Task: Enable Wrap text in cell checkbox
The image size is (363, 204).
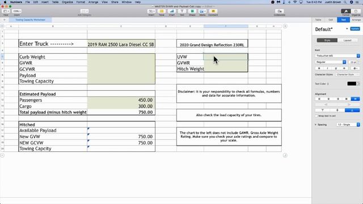Action: pyautogui.click(x=316, y=116)
